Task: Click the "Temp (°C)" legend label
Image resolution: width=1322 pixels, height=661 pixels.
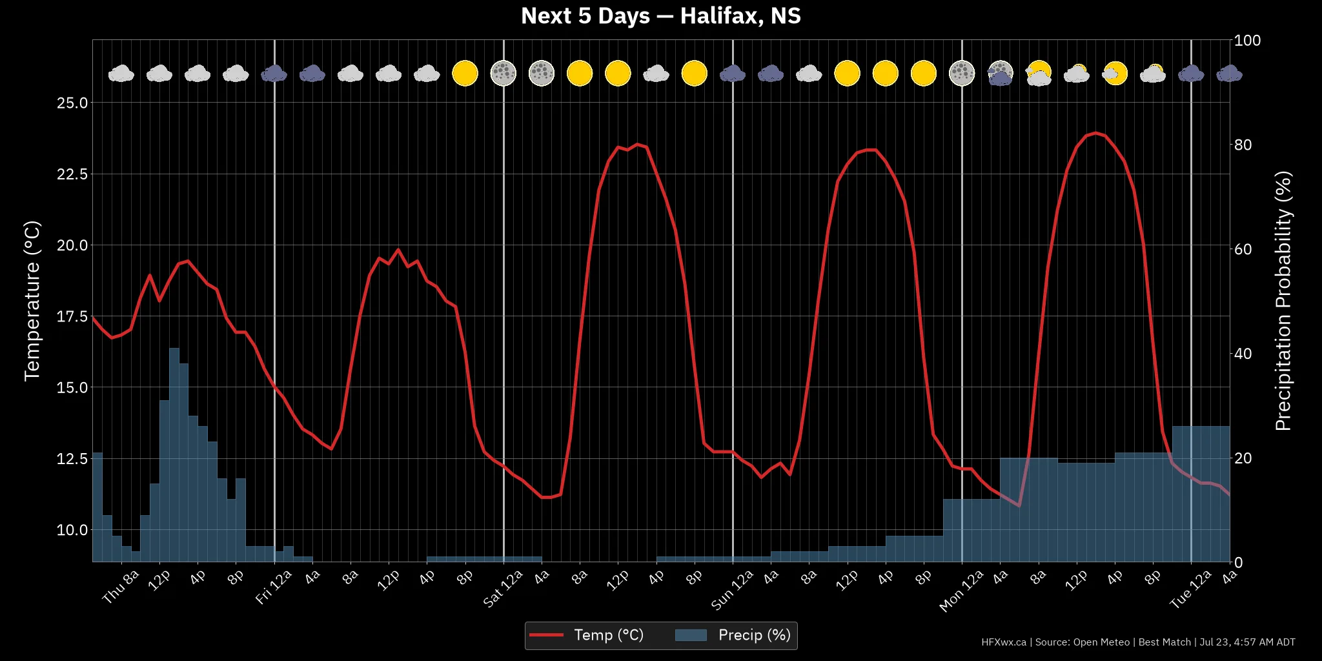Action: click(x=609, y=635)
